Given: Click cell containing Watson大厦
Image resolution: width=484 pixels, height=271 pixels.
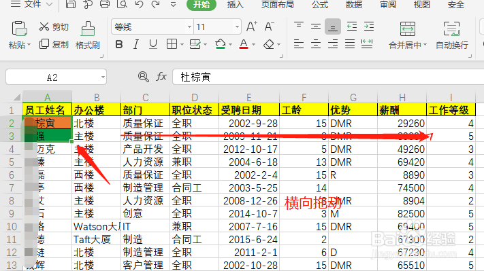Looking at the screenshot, I should click(96, 227).
